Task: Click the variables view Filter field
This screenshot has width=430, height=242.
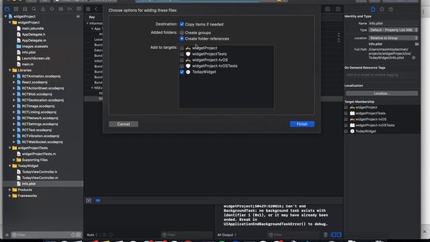Action: 187,235
